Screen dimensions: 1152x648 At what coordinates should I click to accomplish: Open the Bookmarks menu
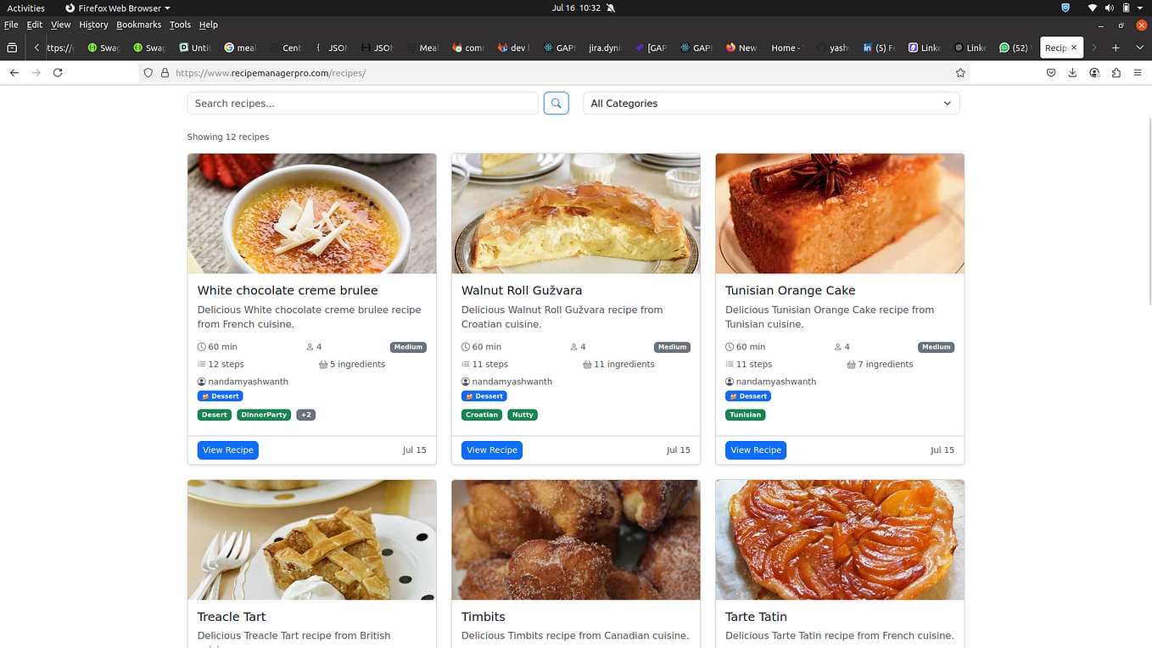pos(139,25)
